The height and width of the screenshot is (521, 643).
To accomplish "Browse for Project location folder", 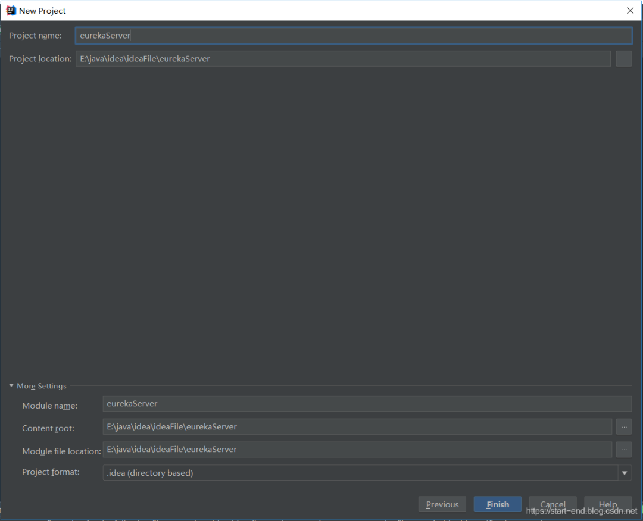I will (x=624, y=58).
